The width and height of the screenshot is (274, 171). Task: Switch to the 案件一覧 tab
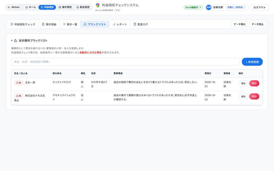coord(70,24)
